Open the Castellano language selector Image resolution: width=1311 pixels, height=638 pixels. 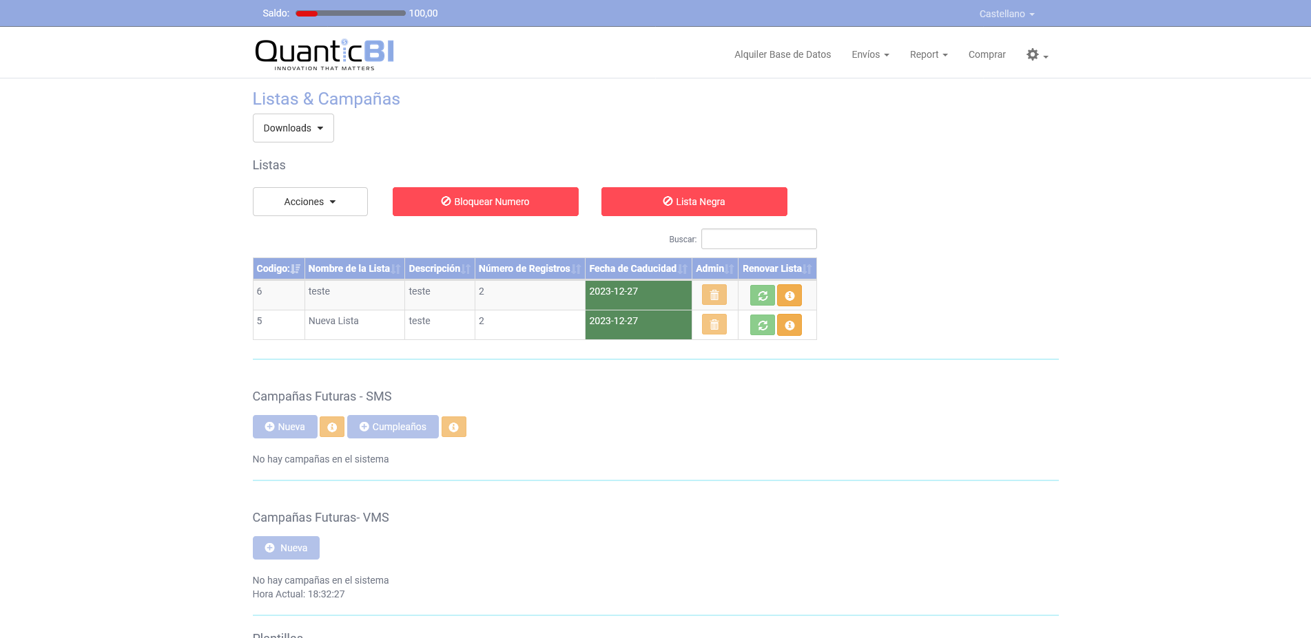(1006, 14)
